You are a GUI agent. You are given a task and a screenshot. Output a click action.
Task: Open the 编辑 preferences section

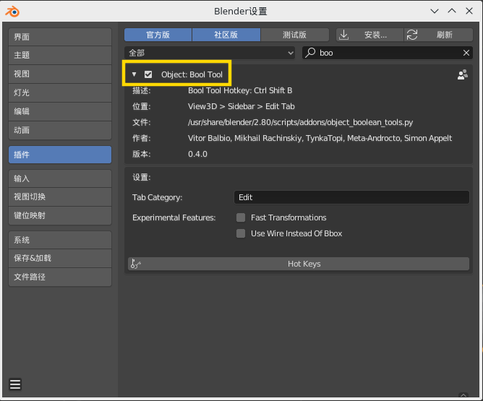tap(60, 111)
